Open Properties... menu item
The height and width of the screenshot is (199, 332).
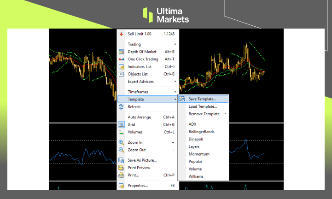coord(147,186)
